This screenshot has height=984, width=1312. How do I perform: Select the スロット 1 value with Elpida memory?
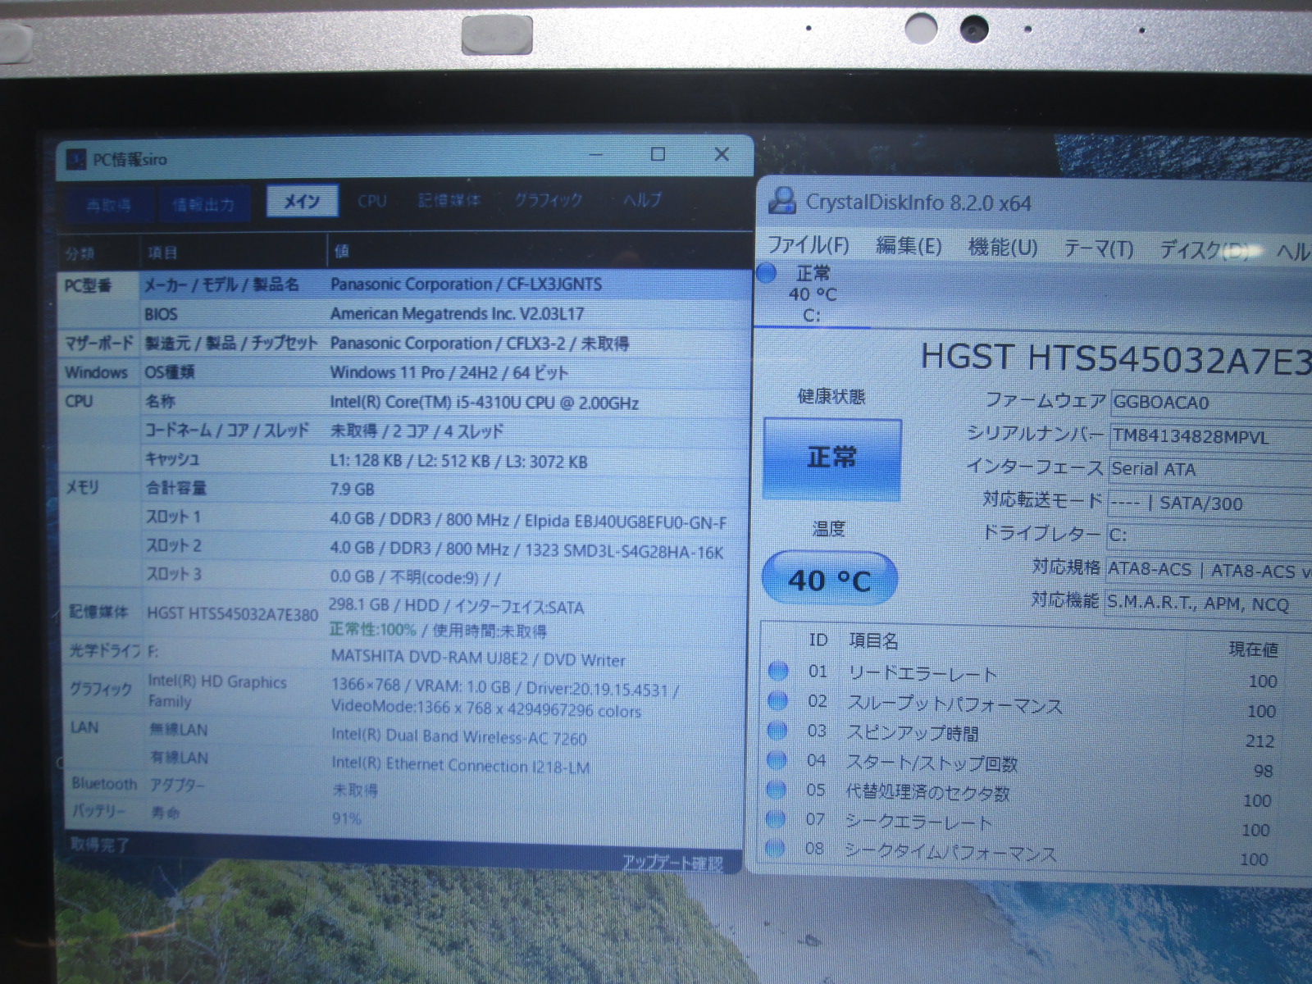528,522
